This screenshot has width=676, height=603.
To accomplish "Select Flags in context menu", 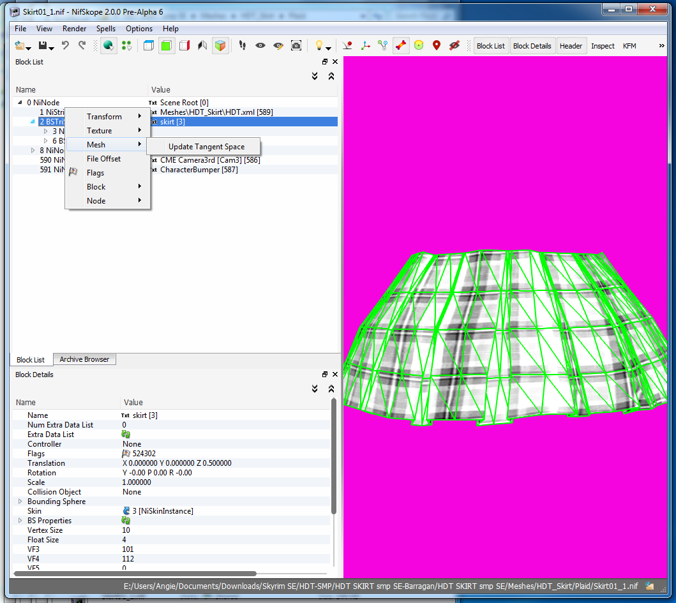I will (x=108, y=173).
